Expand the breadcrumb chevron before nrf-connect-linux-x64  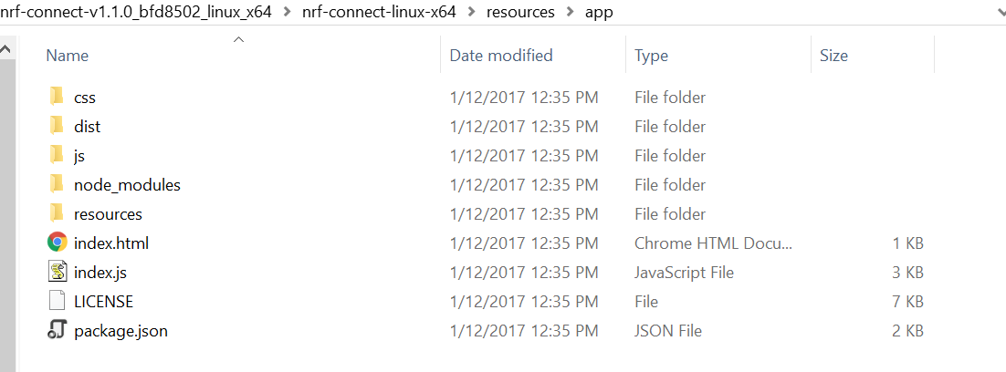pyautogui.click(x=290, y=12)
